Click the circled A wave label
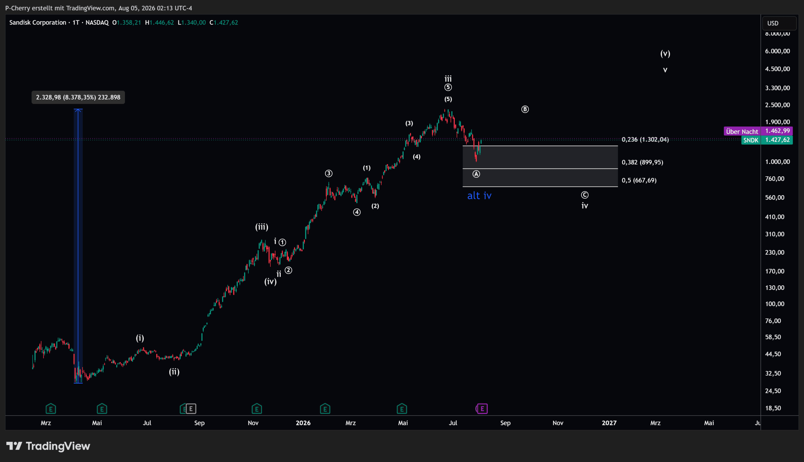804x462 pixels. coord(476,174)
